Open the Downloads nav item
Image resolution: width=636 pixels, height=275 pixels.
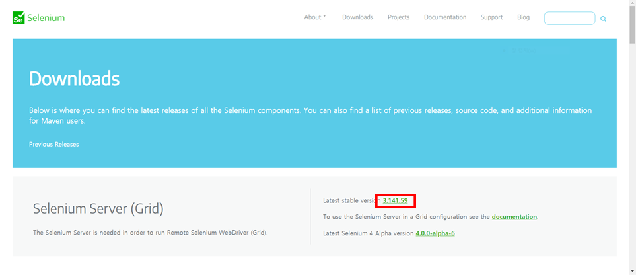click(358, 17)
